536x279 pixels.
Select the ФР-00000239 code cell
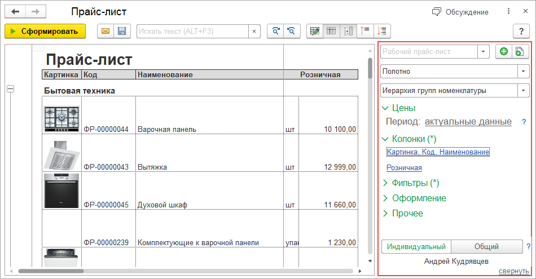(108, 228)
